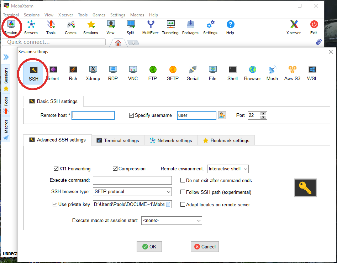
Task: Toggle X11-Forwarding checkbox
Action: pos(56,168)
